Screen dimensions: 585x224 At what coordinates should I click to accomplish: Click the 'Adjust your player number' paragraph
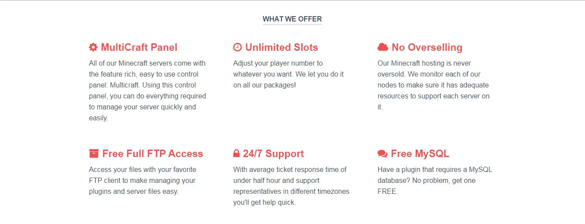289,74
